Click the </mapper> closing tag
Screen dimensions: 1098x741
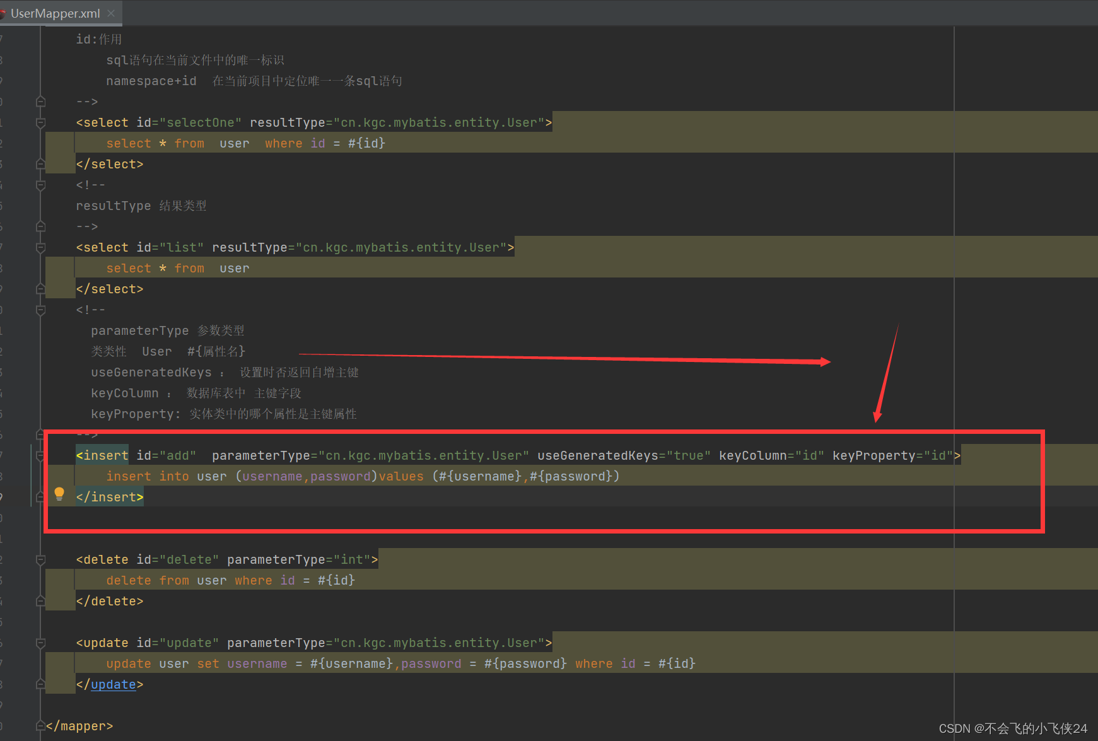pyautogui.click(x=79, y=726)
